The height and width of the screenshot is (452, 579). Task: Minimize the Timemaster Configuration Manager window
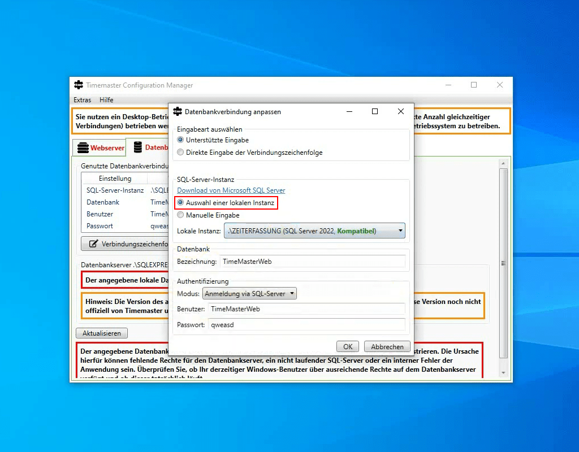click(448, 85)
